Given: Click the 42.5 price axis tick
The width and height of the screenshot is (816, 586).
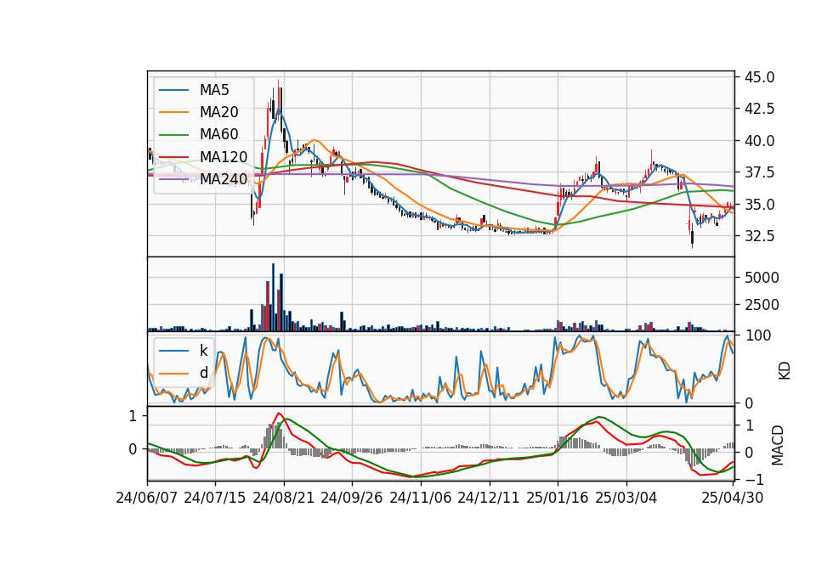Looking at the screenshot, I should (760, 109).
